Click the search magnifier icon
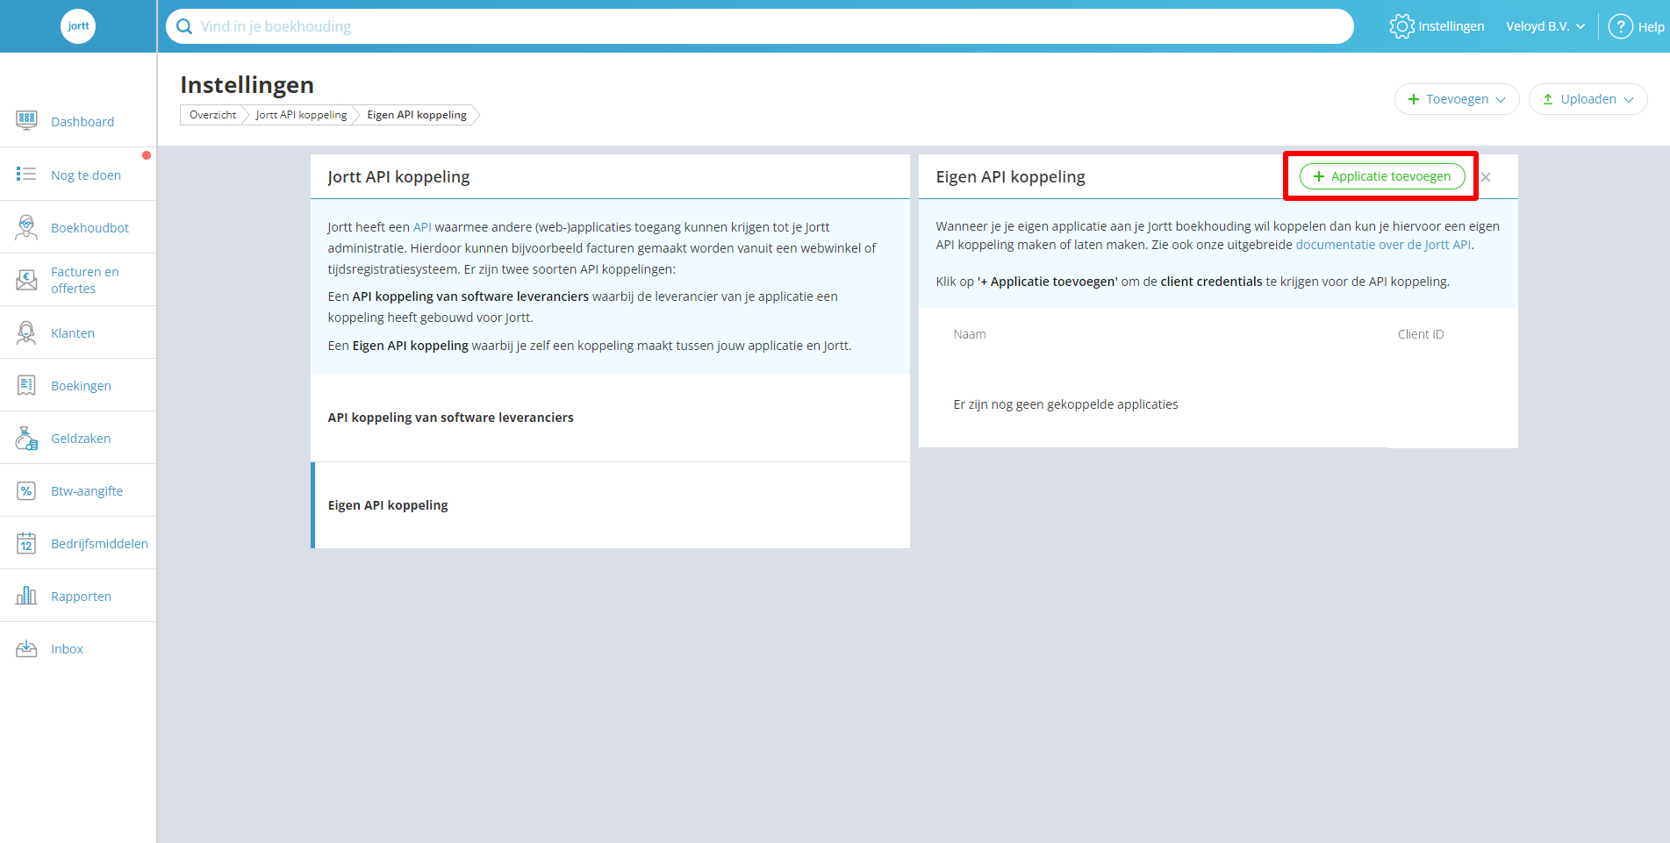This screenshot has height=843, width=1670. point(184,26)
